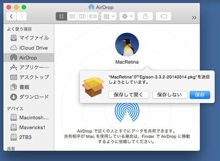The width and height of the screenshot is (220, 161).
Task: Minimize the window with yellow button
Action: click(16, 7)
